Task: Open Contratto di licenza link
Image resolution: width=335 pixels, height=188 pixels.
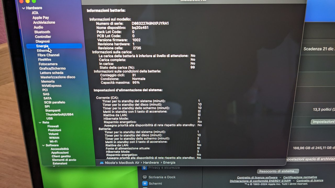Action: 310,180
